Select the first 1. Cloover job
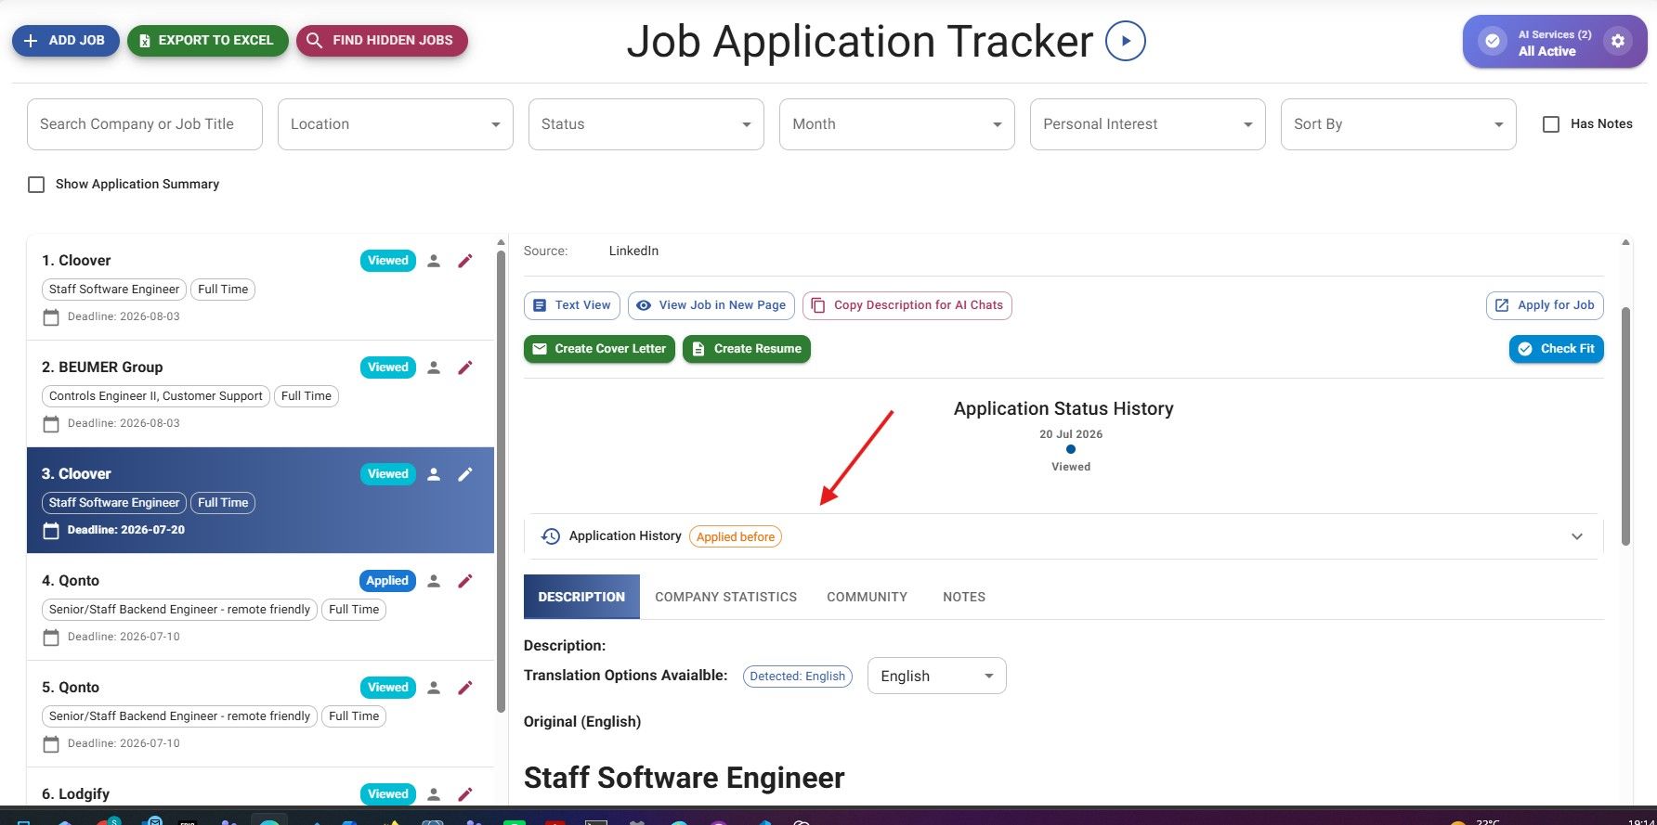This screenshot has height=825, width=1657. [x=260, y=288]
